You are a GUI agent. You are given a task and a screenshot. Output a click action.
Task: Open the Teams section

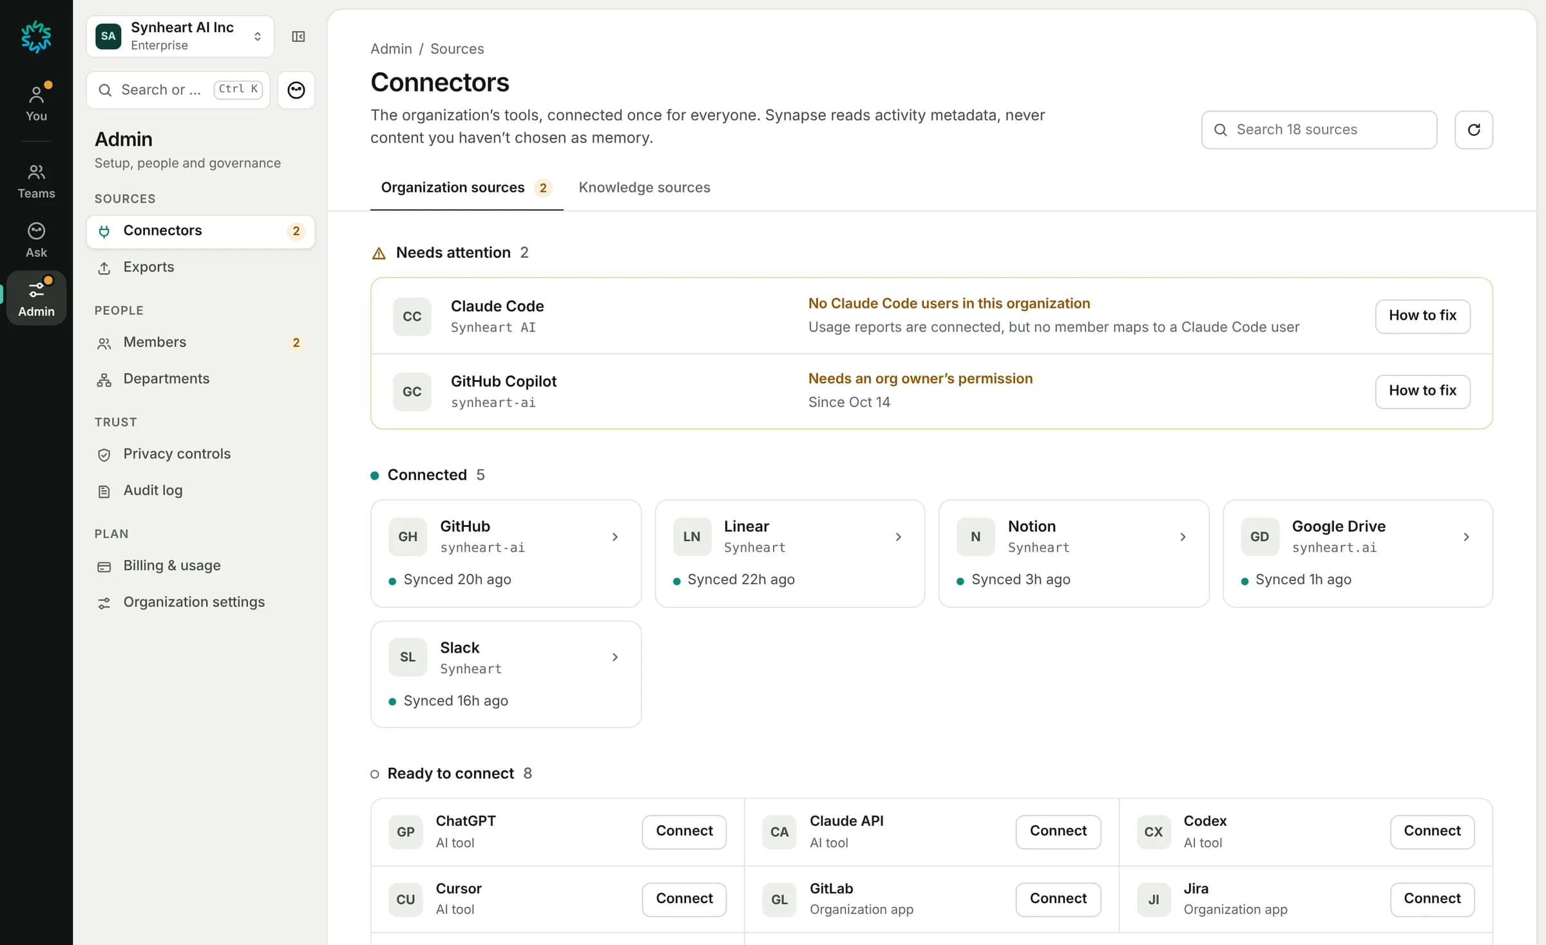36,181
